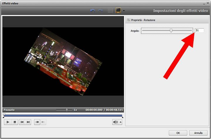Click the 00:00:48.515 total duration text

pyautogui.click(x=114, y=110)
